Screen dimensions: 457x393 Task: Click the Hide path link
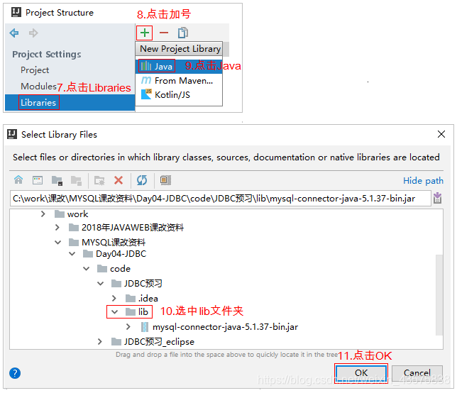423,181
